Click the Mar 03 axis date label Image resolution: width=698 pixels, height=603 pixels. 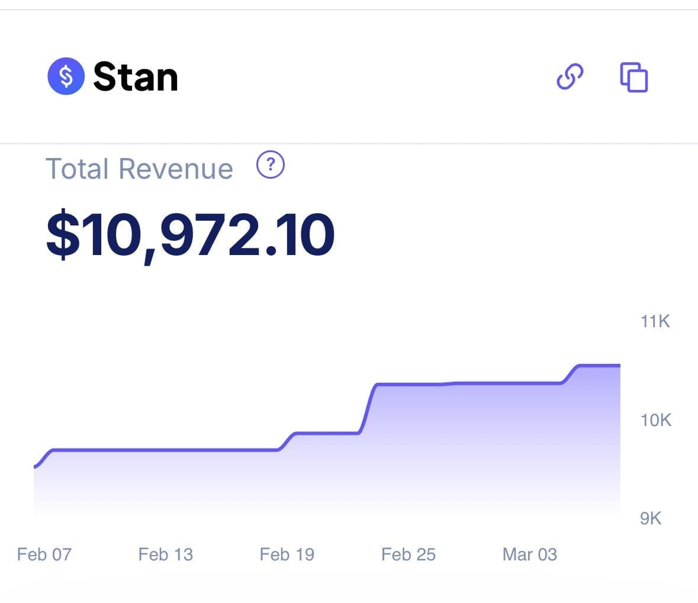tap(530, 554)
